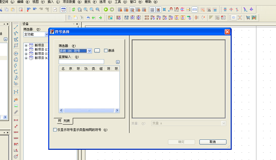Select the polyline drawing tool
The width and height of the screenshot is (276, 160).
[x=16, y=33]
